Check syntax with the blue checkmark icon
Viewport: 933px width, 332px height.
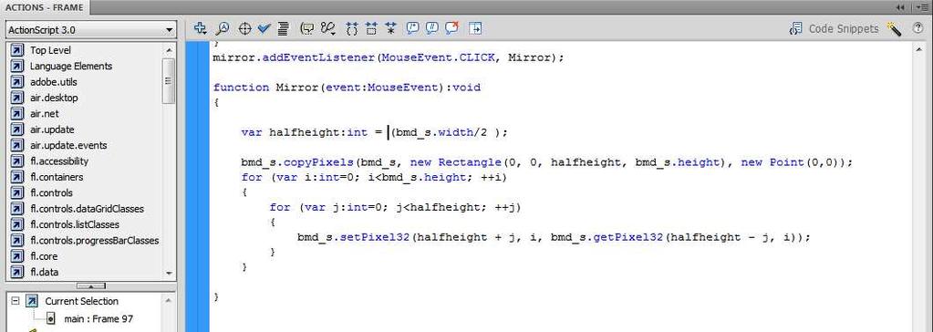tap(264, 28)
